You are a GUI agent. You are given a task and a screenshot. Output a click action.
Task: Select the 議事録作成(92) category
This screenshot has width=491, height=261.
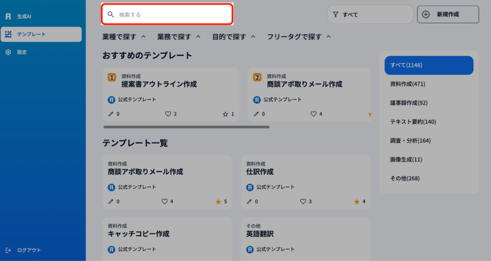click(x=409, y=103)
